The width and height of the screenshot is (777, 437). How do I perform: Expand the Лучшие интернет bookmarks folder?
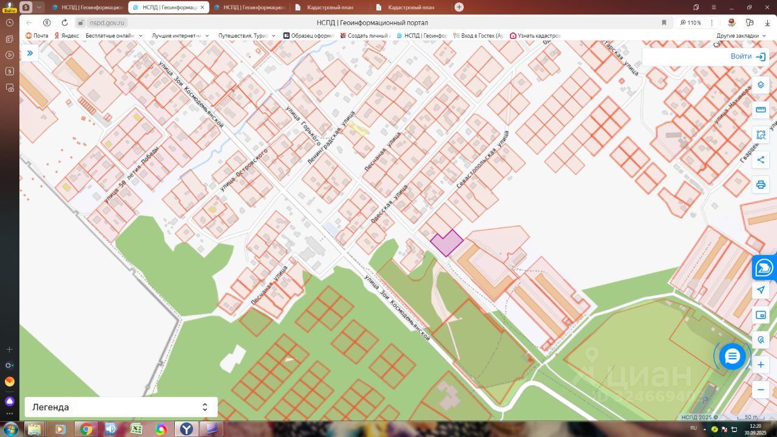tap(181, 36)
